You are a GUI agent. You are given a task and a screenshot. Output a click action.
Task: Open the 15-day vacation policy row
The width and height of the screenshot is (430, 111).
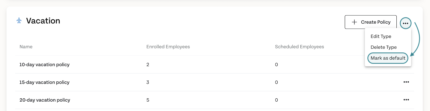[x=214, y=82]
